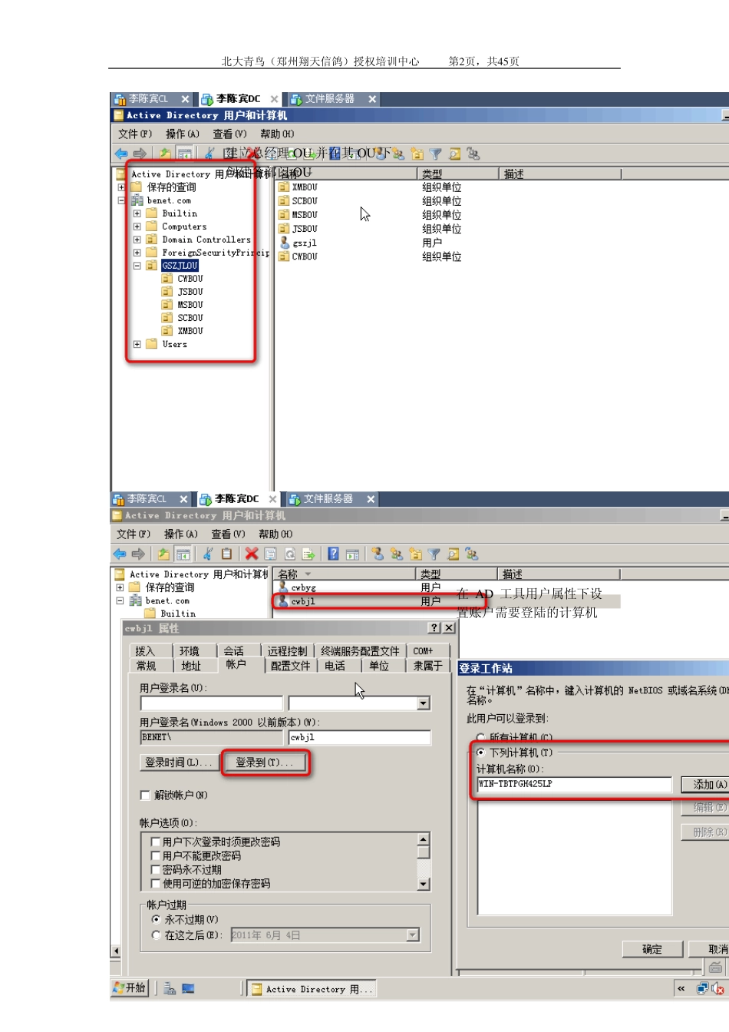Click New organizational unit icon in lower toolbar

click(415, 554)
